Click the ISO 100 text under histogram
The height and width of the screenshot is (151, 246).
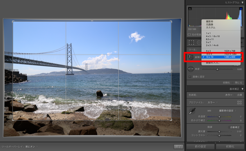click(192, 29)
